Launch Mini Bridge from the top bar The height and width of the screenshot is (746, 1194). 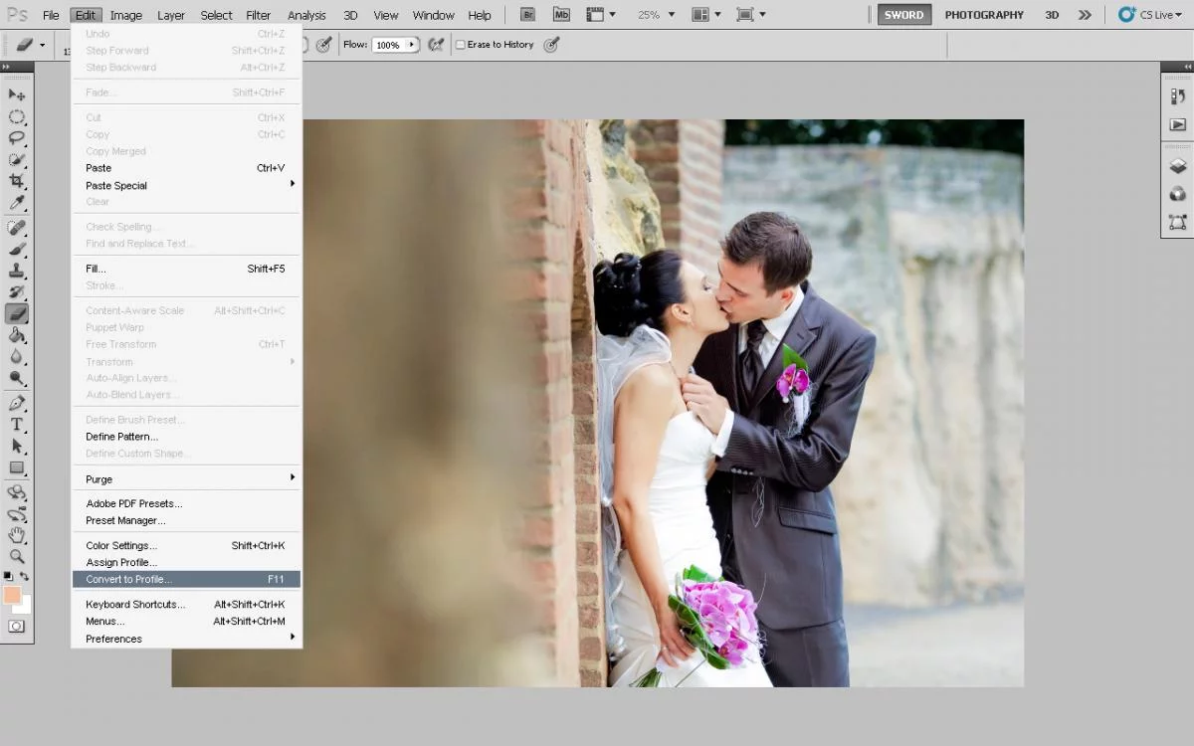pyautogui.click(x=561, y=15)
